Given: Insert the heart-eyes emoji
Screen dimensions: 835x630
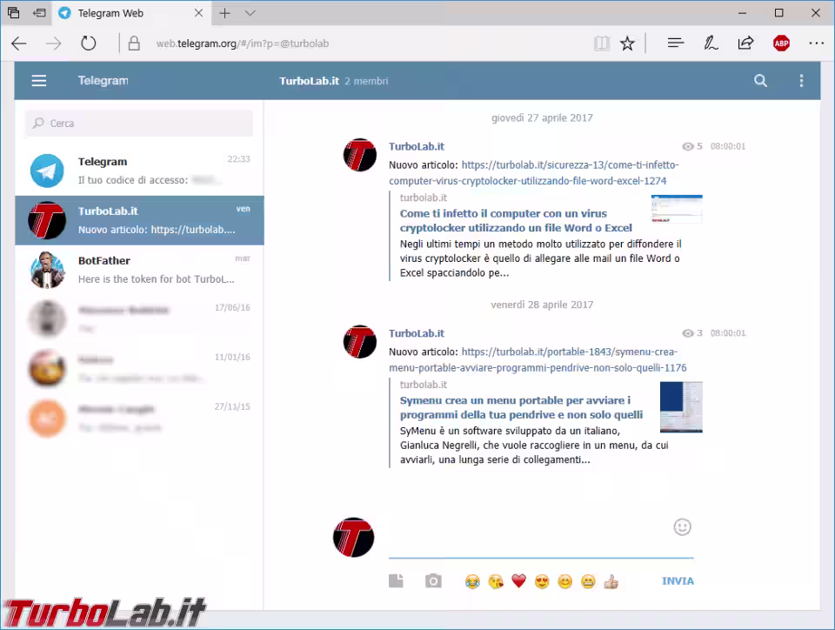Looking at the screenshot, I should coord(542,581).
